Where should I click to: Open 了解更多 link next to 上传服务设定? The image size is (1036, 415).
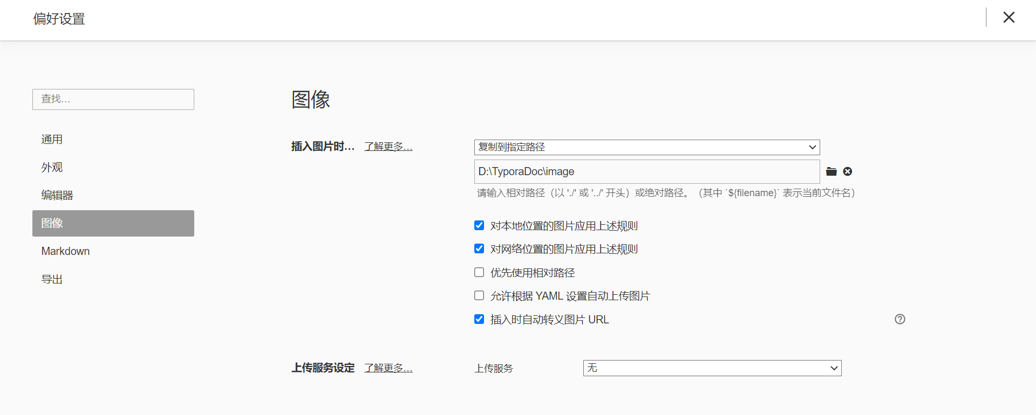[x=388, y=368]
